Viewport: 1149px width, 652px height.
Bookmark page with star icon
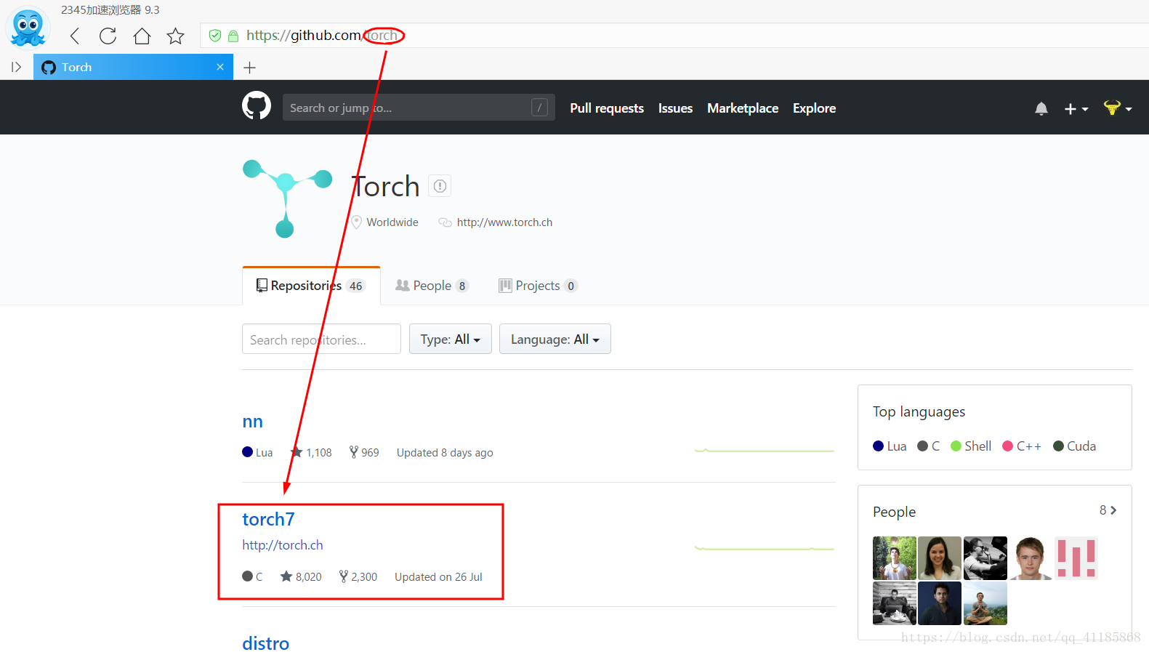point(175,36)
